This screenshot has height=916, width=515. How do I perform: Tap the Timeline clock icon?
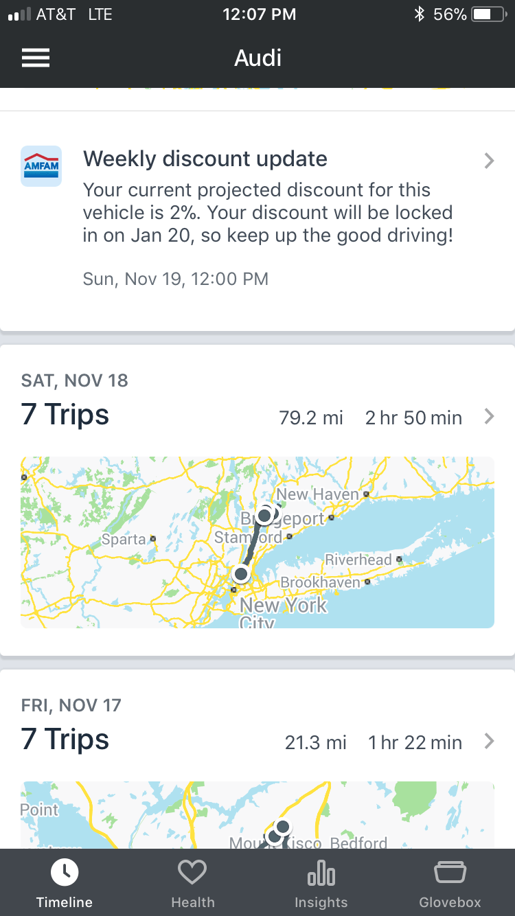coord(65,872)
